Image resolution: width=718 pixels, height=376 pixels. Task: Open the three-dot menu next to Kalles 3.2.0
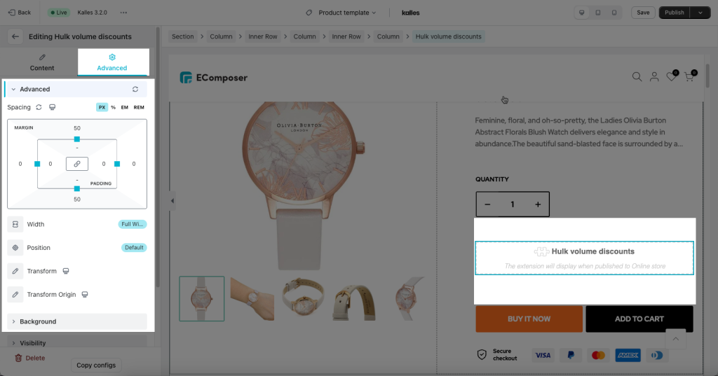tap(123, 13)
